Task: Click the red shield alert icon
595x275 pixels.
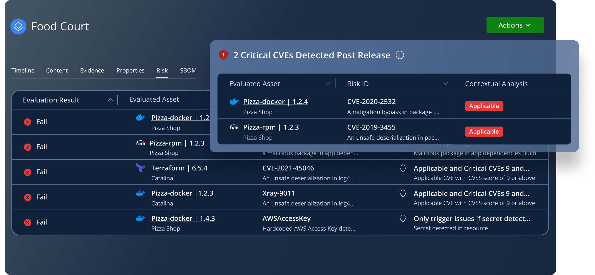Action: click(x=223, y=55)
